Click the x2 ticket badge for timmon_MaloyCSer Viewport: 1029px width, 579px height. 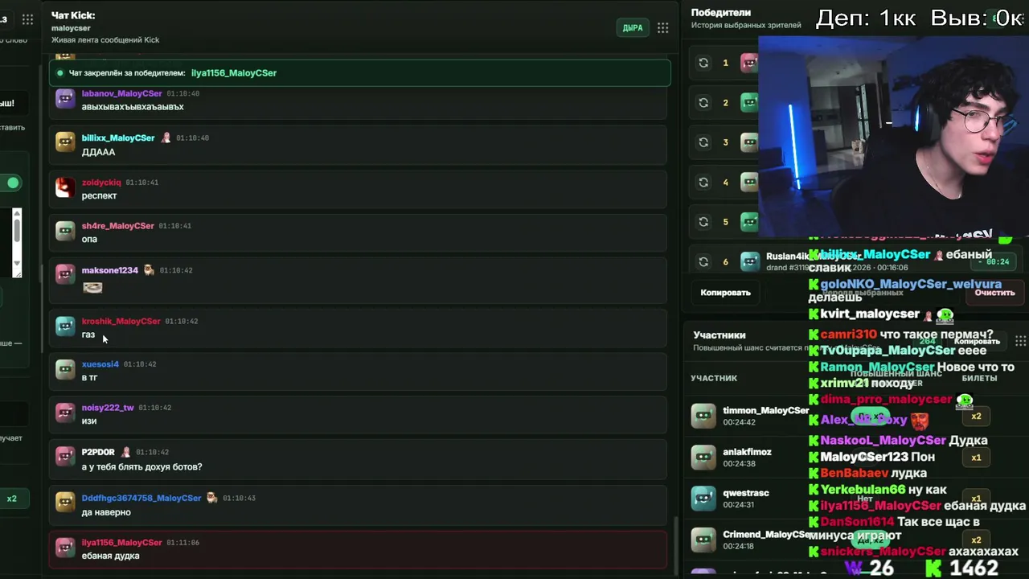(x=976, y=417)
